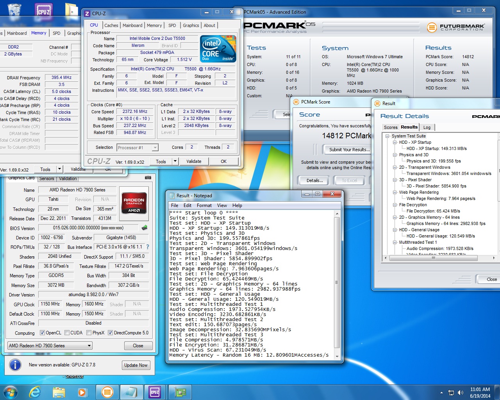Open Windows Media Player from taskbar
Viewport: 500px width, 400px height.
[82, 392]
